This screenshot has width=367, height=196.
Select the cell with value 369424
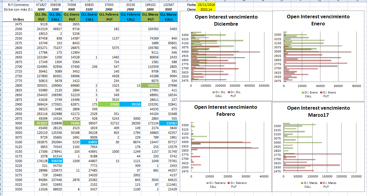[41, 104]
